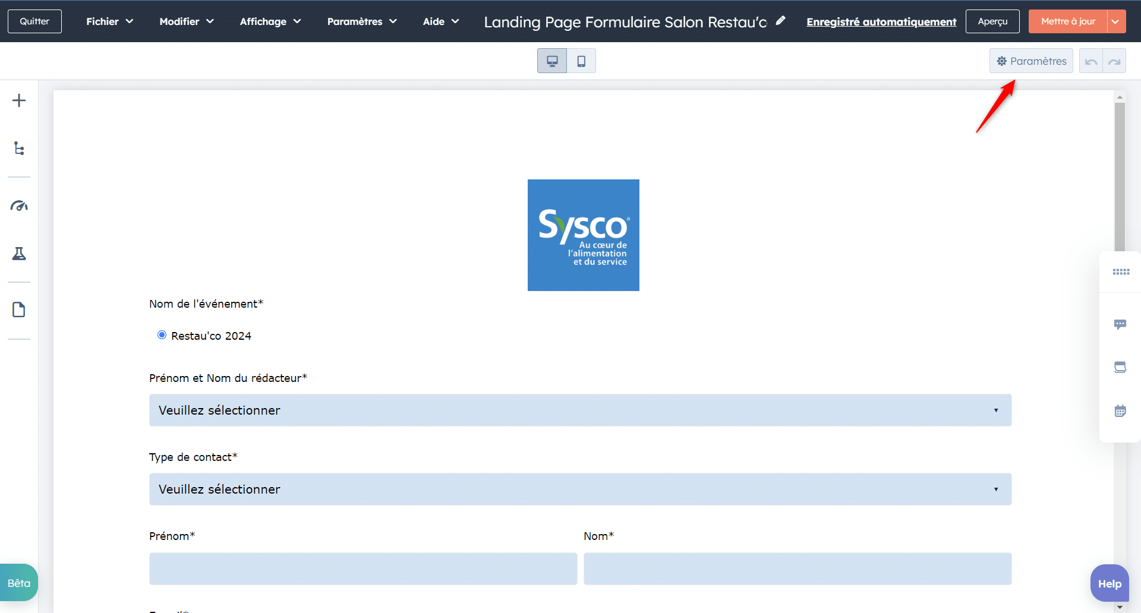Click the scrollbar up arrow
The image size is (1141, 613).
tap(1120, 96)
